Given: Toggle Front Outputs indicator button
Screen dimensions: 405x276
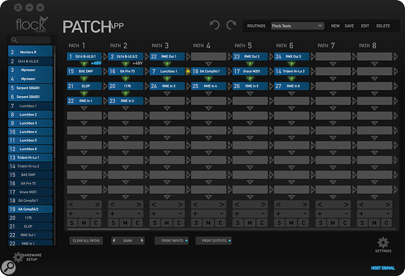Looking at the screenshot, I should (x=214, y=240).
